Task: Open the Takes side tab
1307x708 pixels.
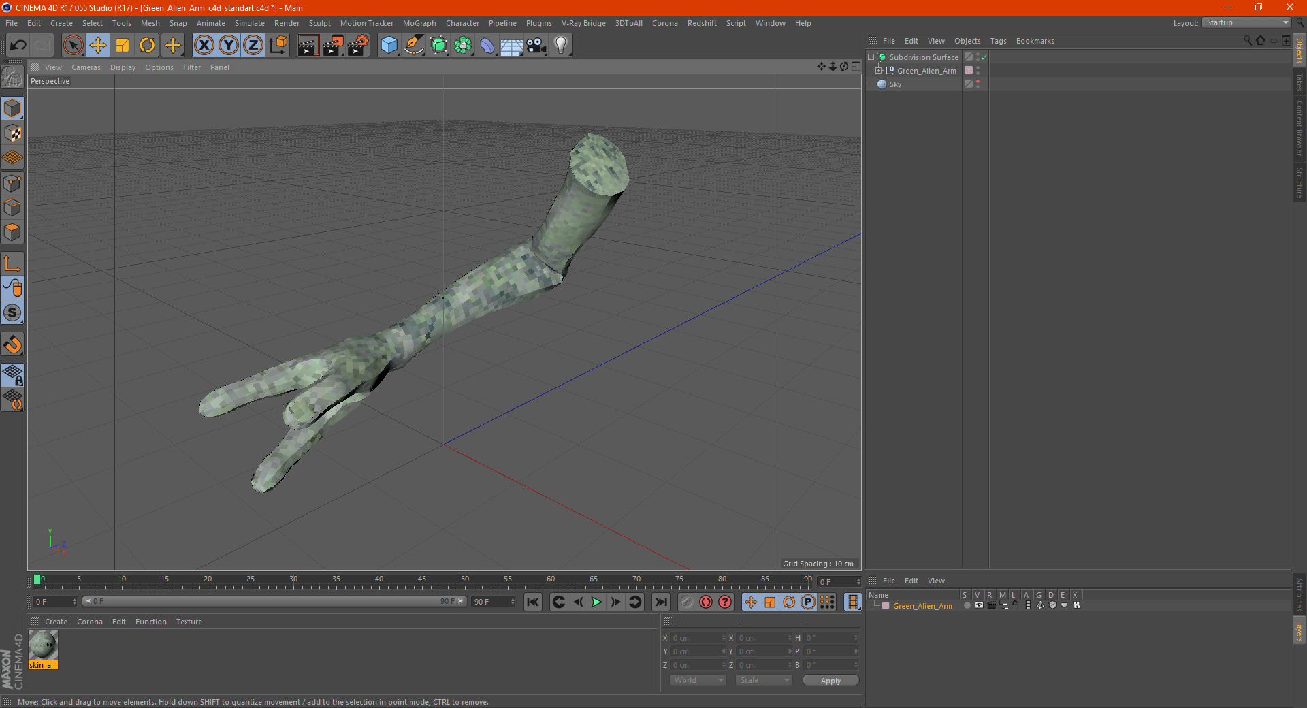Action: [1300, 81]
